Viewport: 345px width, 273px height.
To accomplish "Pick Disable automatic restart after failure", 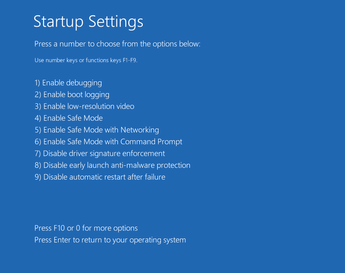I will click(100, 177).
